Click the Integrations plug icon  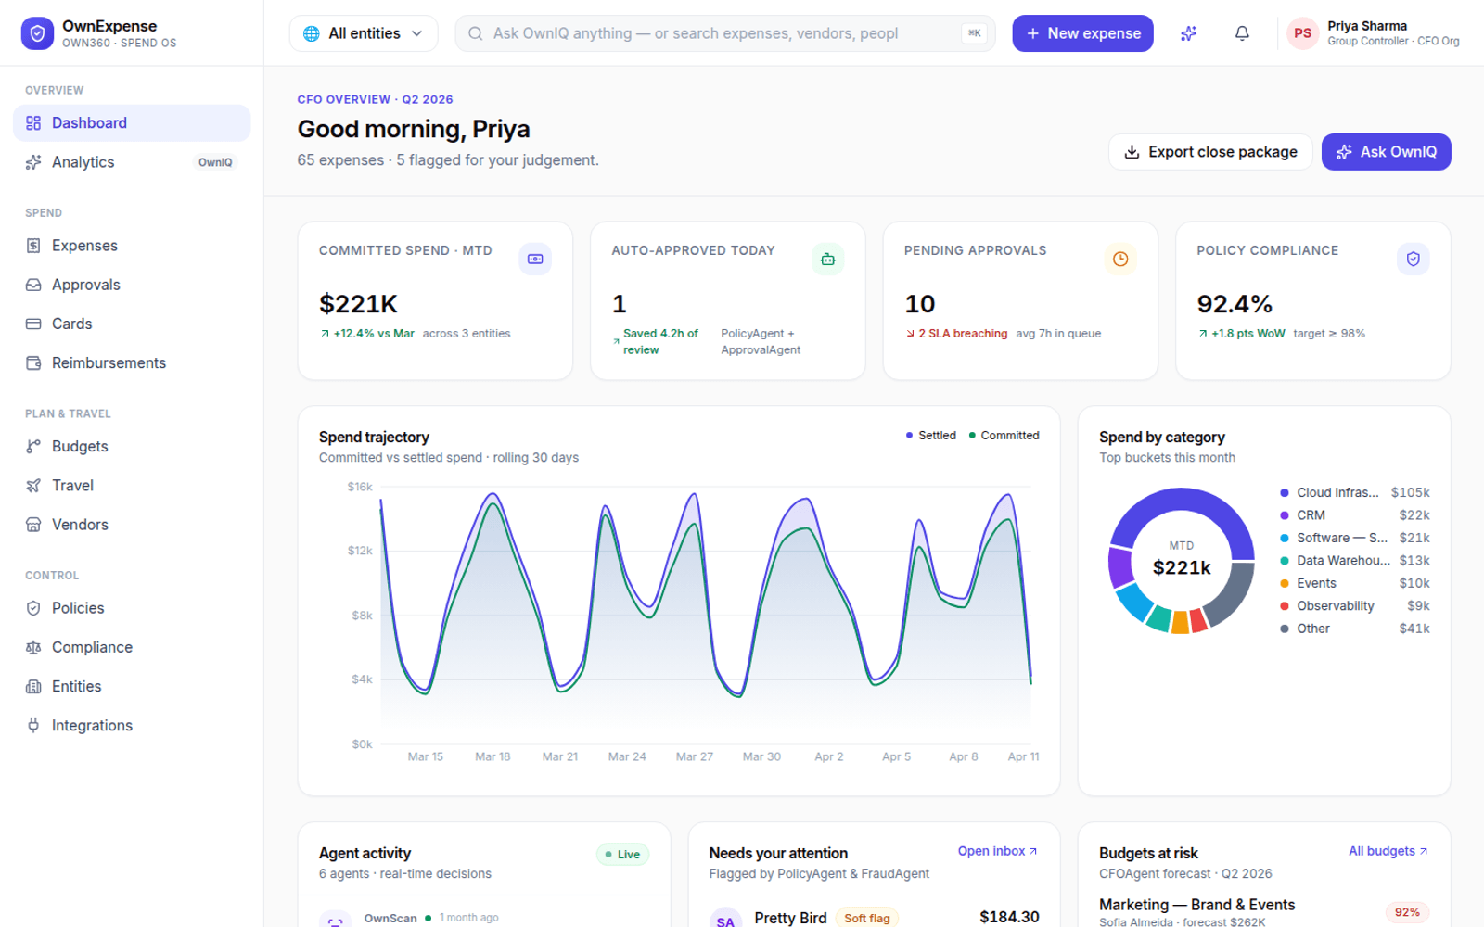(x=33, y=725)
